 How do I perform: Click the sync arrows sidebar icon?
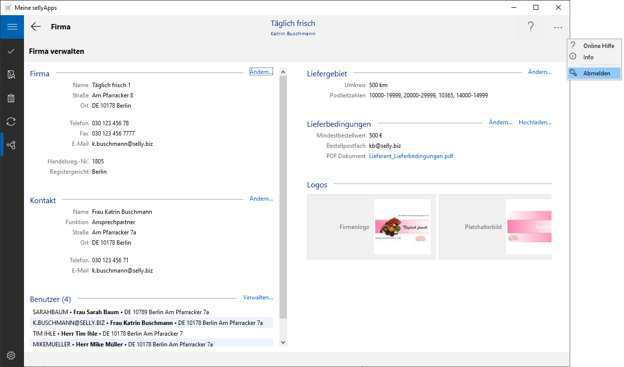coord(12,121)
